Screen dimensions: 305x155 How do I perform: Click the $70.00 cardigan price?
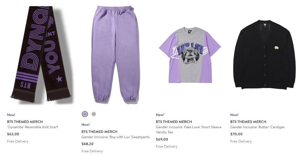[x=236, y=134]
